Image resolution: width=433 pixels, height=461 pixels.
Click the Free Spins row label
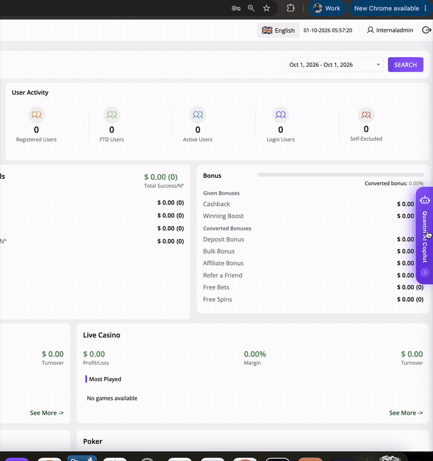(217, 299)
